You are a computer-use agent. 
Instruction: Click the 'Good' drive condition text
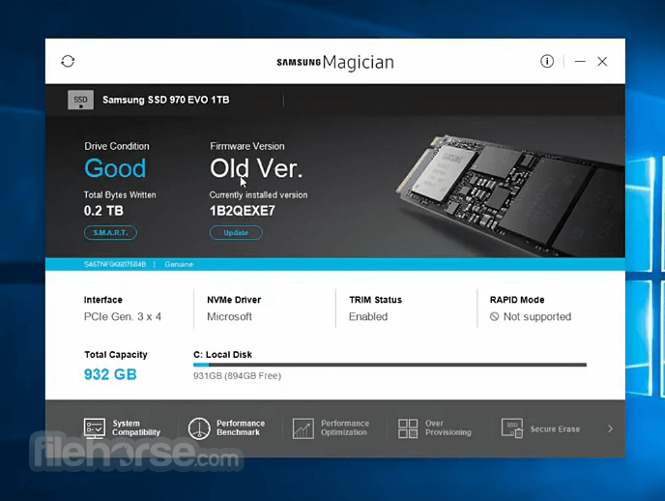(115, 168)
